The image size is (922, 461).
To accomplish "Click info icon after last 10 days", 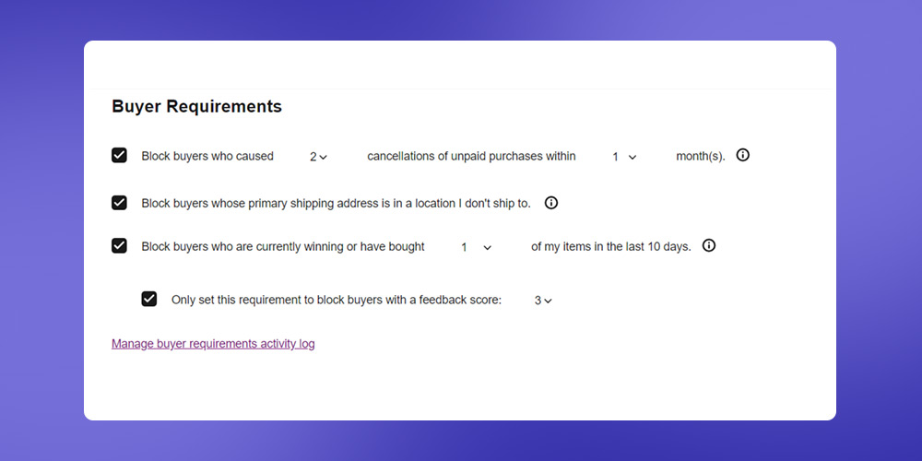I will [709, 246].
